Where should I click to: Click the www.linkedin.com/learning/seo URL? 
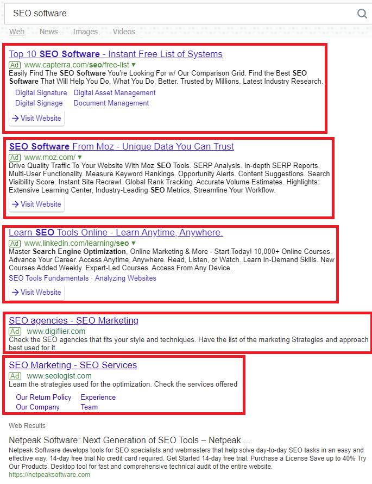pos(77,244)
